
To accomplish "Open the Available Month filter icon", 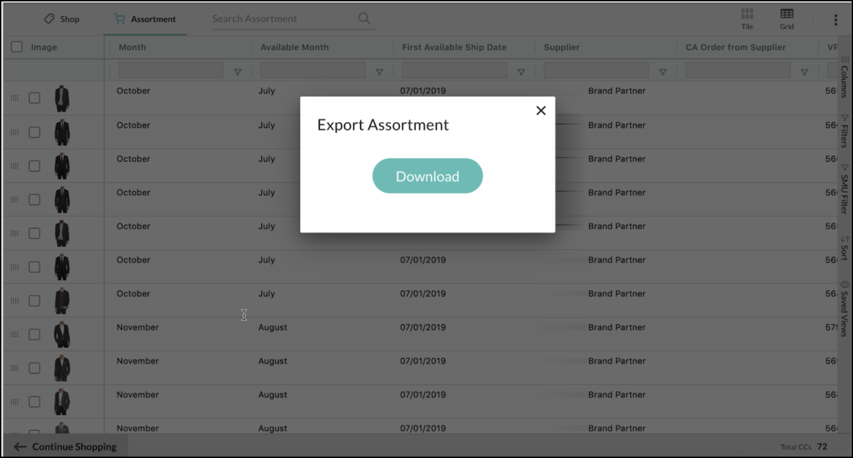I will tap(379, 71).
